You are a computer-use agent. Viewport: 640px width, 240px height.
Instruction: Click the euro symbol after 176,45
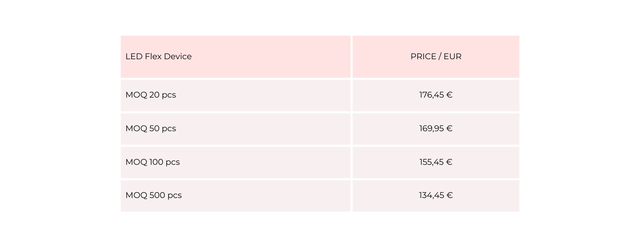449,95
